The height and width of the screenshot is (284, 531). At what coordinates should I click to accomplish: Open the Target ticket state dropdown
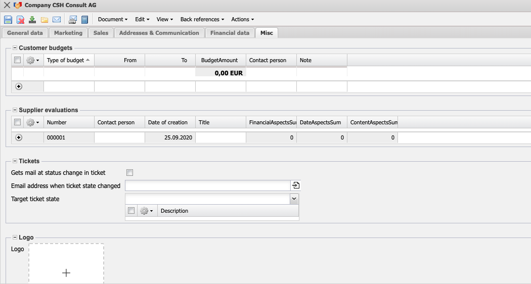point(294,199)
